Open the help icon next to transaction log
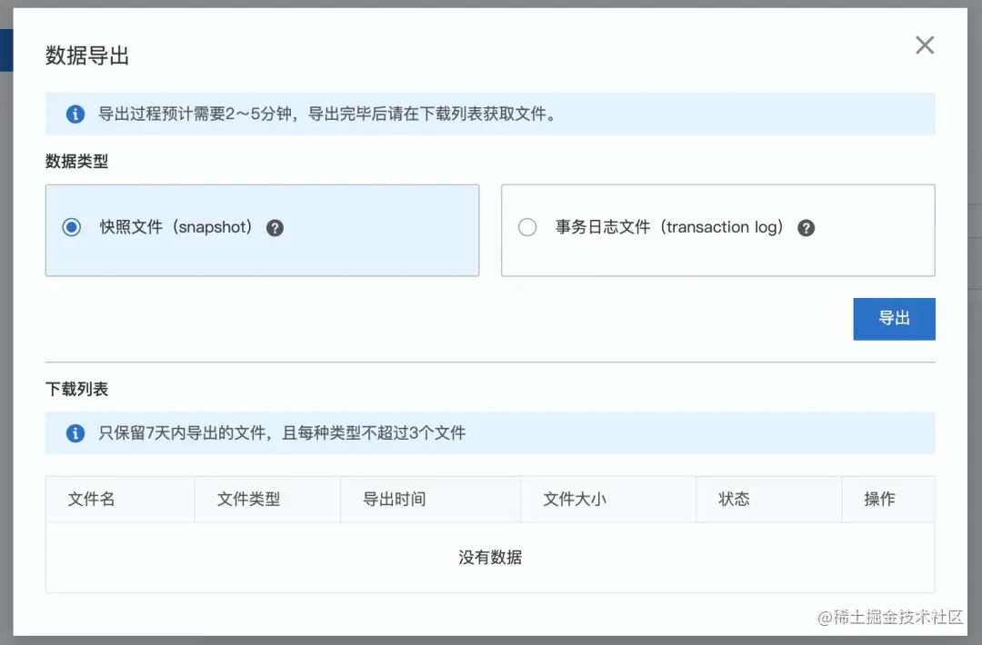982x645 pixels. tap(806, 228)
